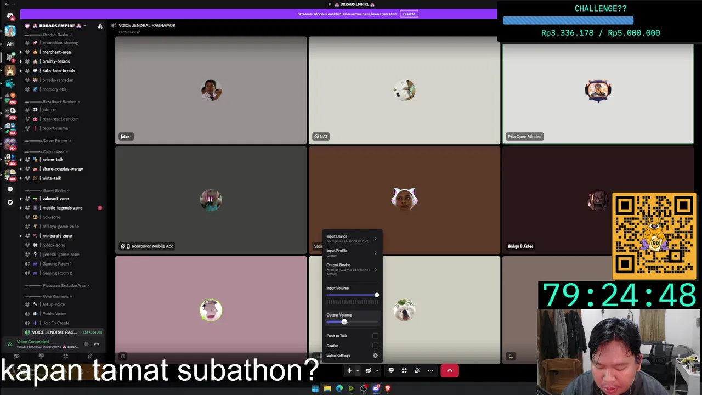Viewport: 702px width, 395px height.
Task: Collapse the microphone options arrow
Action: click(358, 371)
